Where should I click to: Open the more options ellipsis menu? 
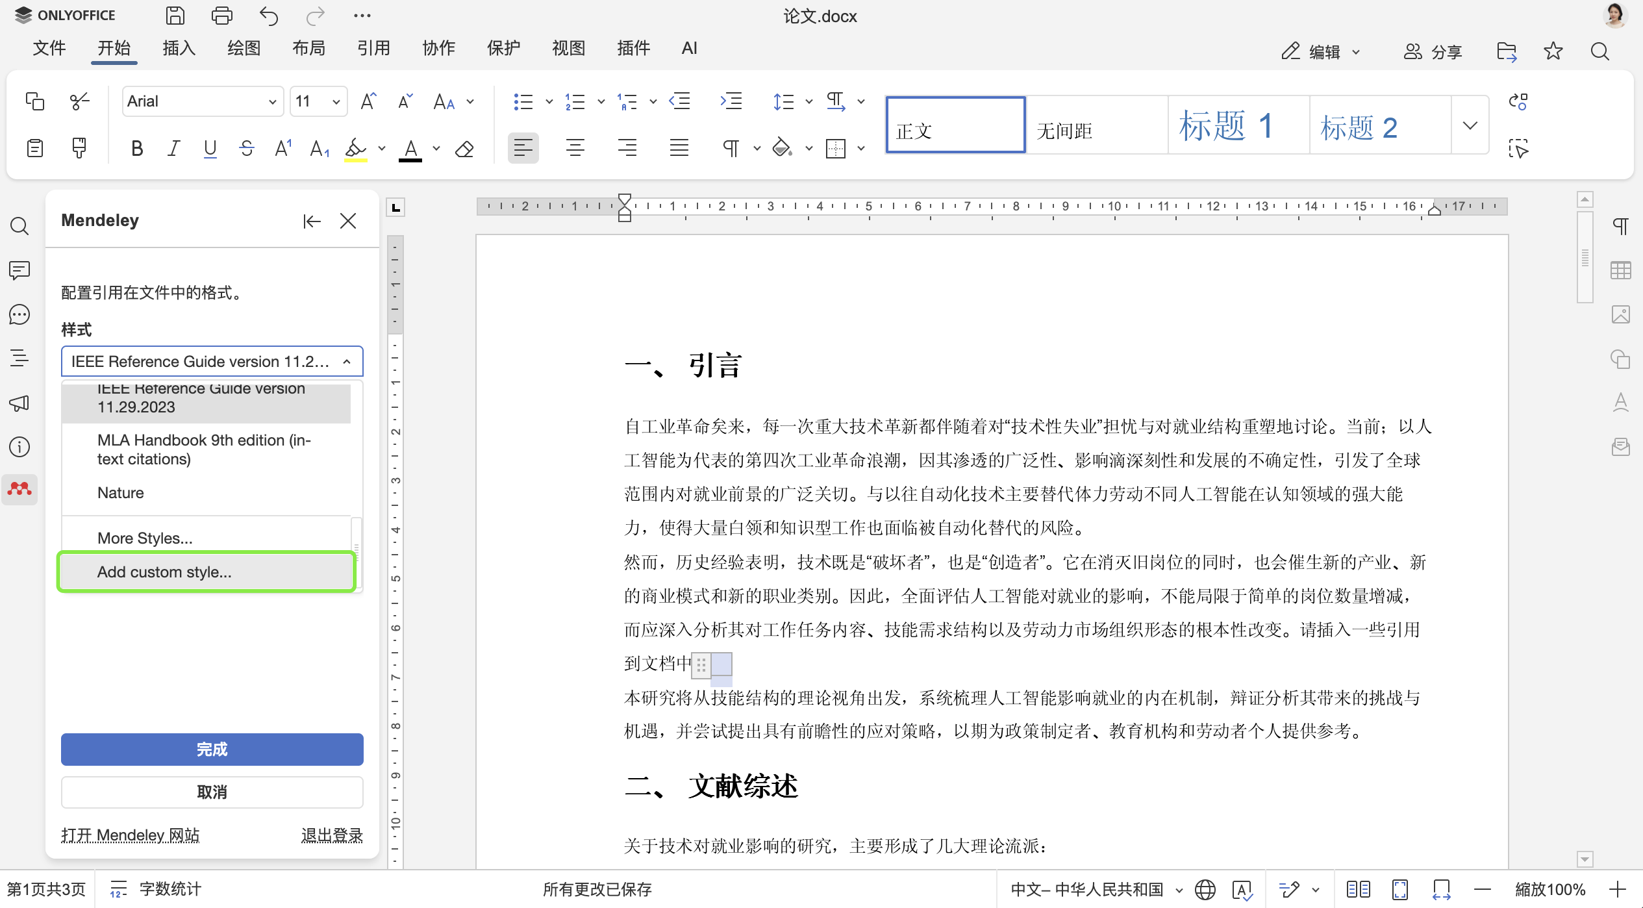tap(362, 16)
